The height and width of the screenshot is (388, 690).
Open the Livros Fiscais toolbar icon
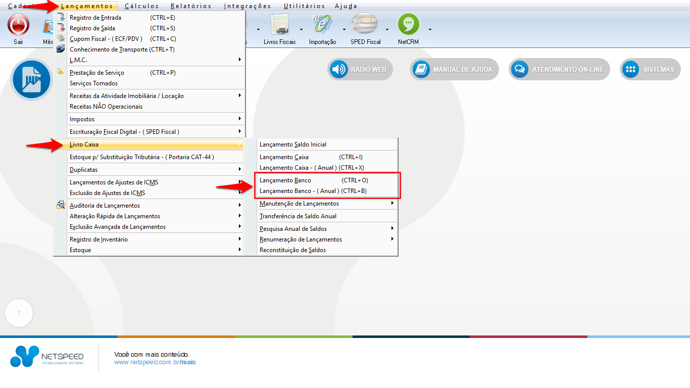click(279, 24)
